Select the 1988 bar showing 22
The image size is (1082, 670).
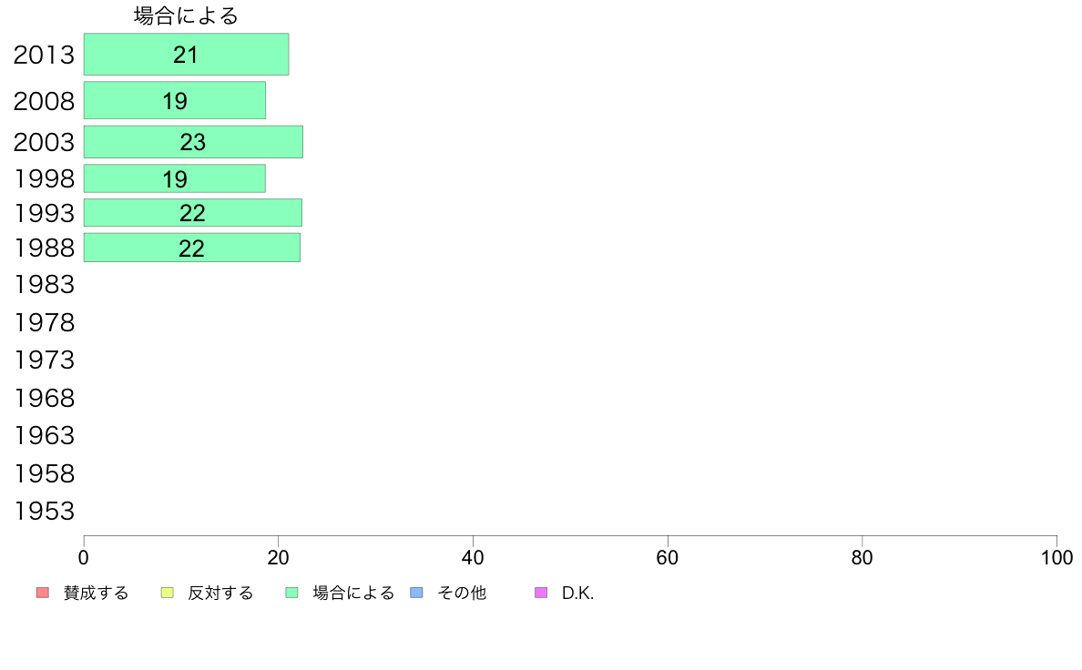pyautogui.click(x=192, y=248)
